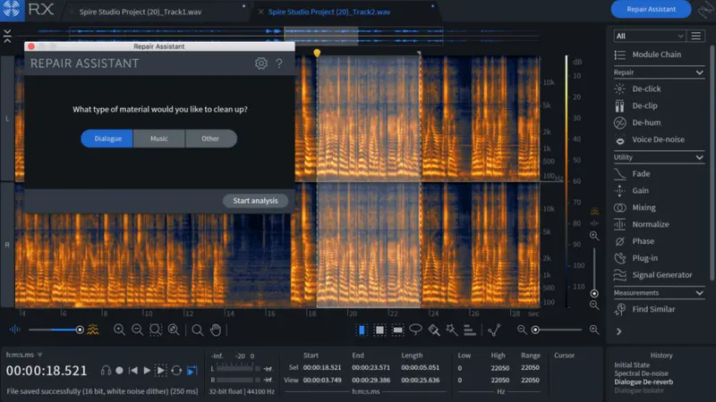716x402 pixels.
Task: Select the Dialogue material type
Action: click(x=107, y=138)
